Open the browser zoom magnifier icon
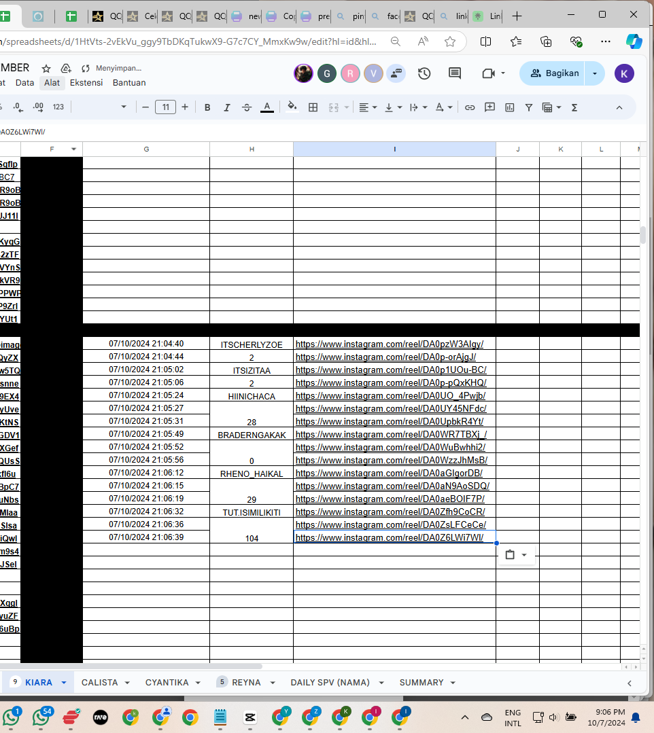 point(395,41)
